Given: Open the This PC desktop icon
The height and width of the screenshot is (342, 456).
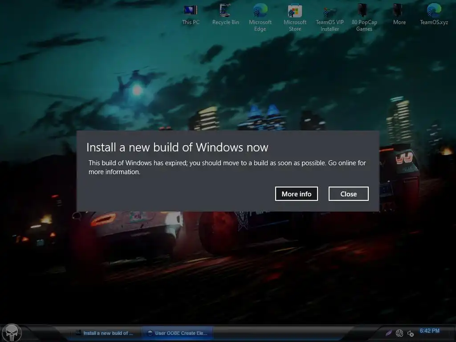Looking at the screenshot, I should pos(191,15).
